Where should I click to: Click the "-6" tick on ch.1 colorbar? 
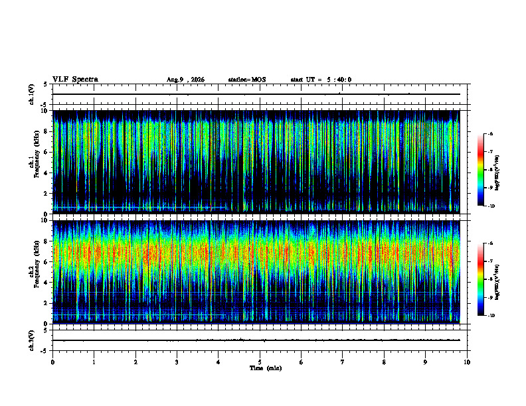[490, 133]
